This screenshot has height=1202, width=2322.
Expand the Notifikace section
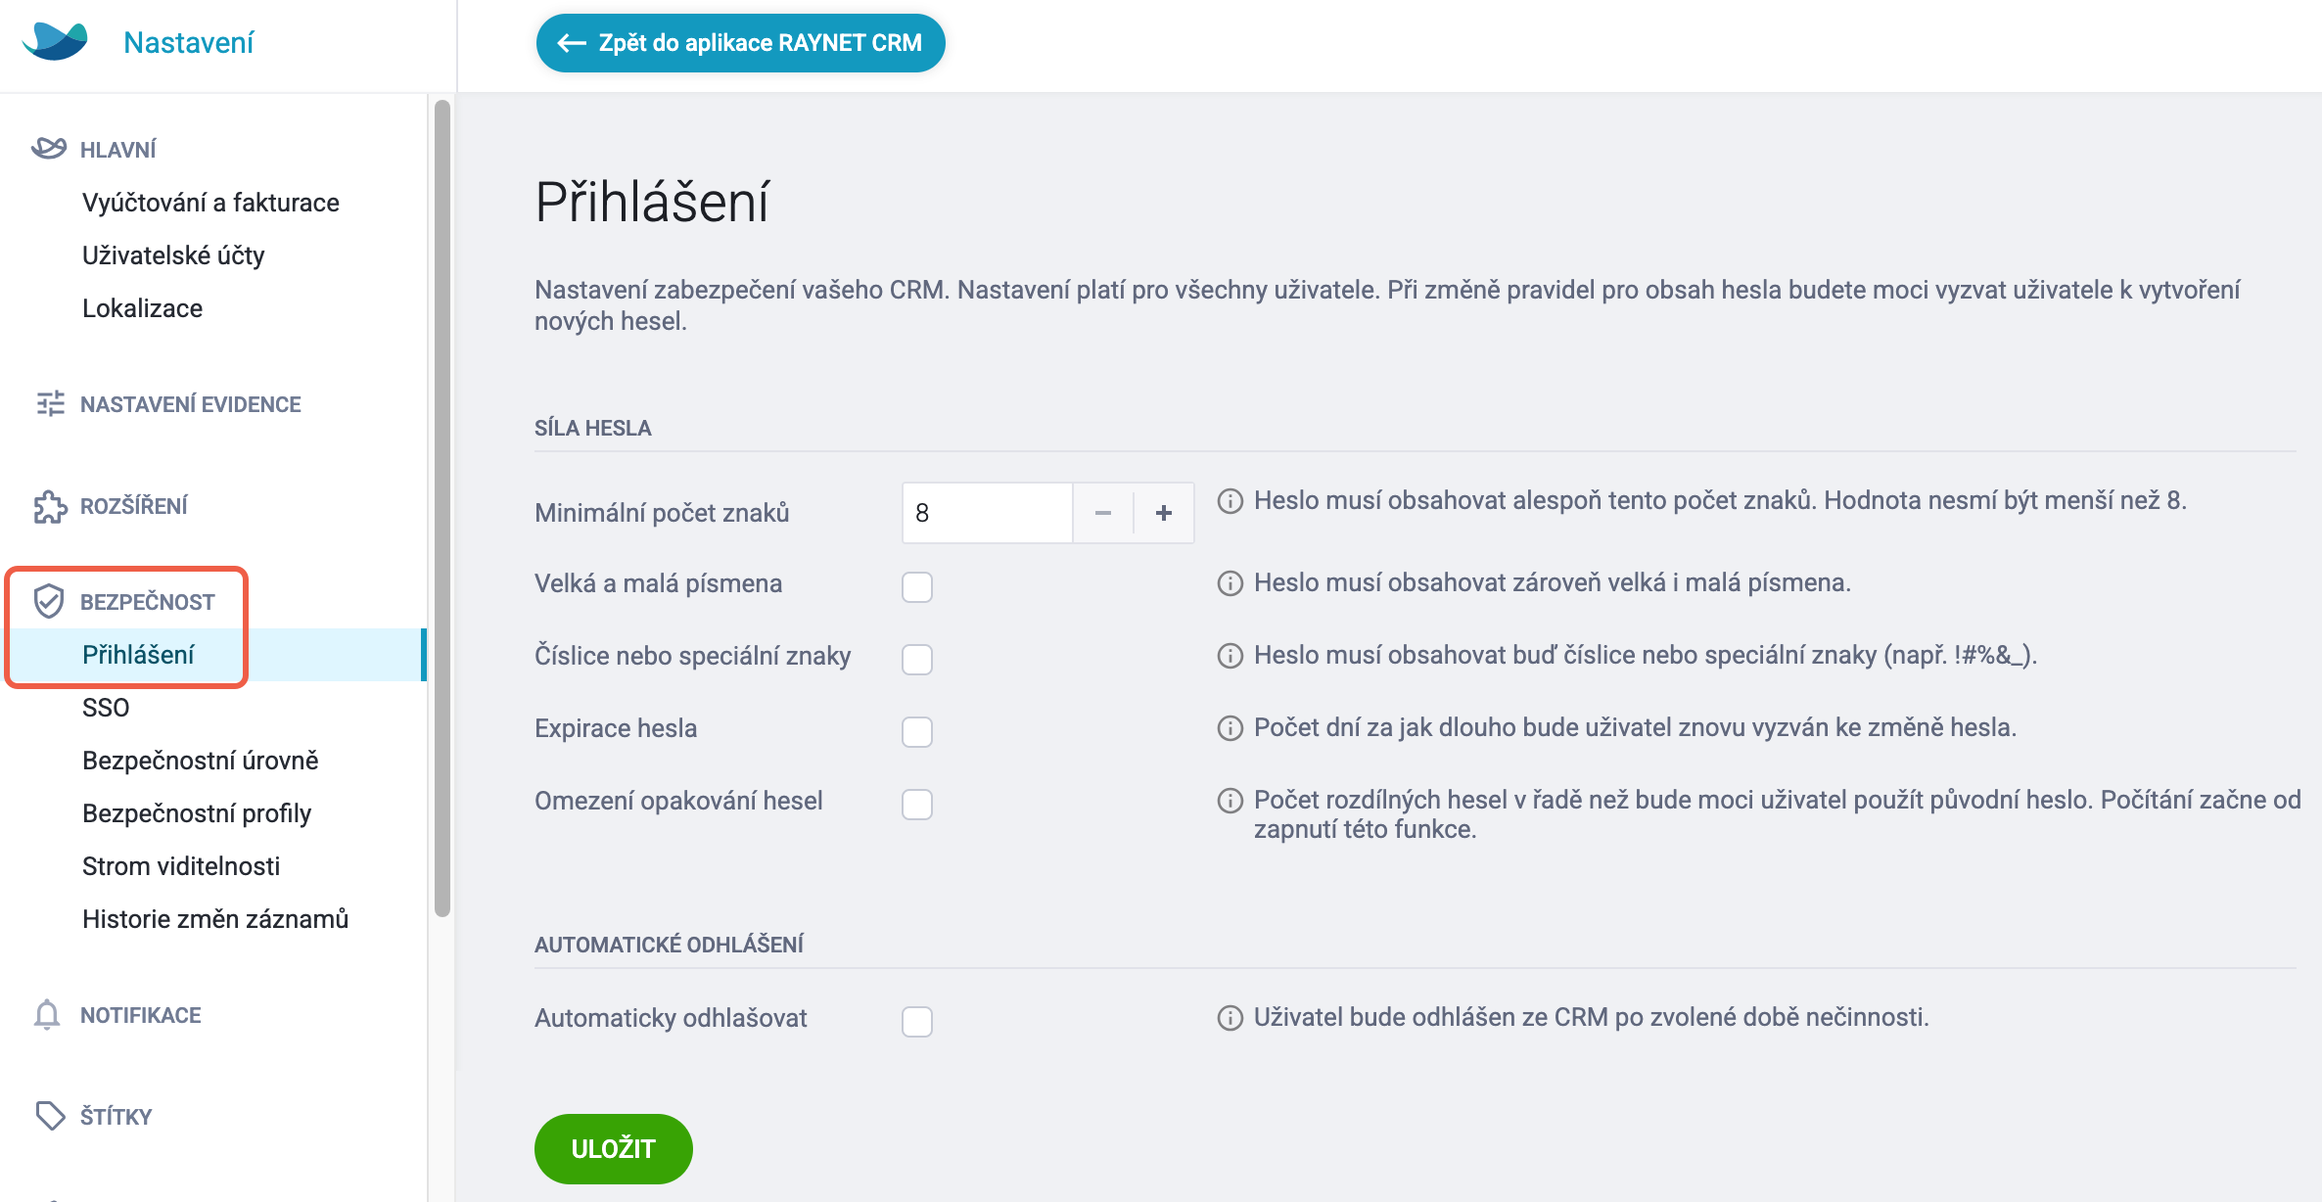[141, 1015]
